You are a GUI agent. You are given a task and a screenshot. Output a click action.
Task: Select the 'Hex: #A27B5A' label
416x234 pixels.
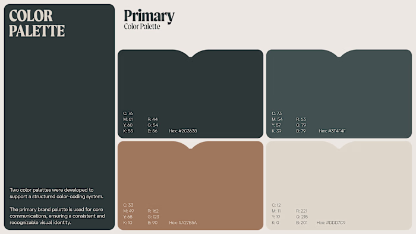(183, 223)
